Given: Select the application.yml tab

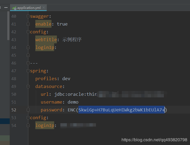Looking at the screenshot, I should 29,8.
